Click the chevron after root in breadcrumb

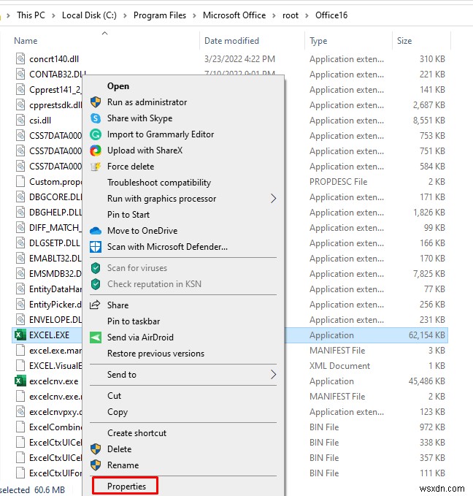[x=307, y=15]
